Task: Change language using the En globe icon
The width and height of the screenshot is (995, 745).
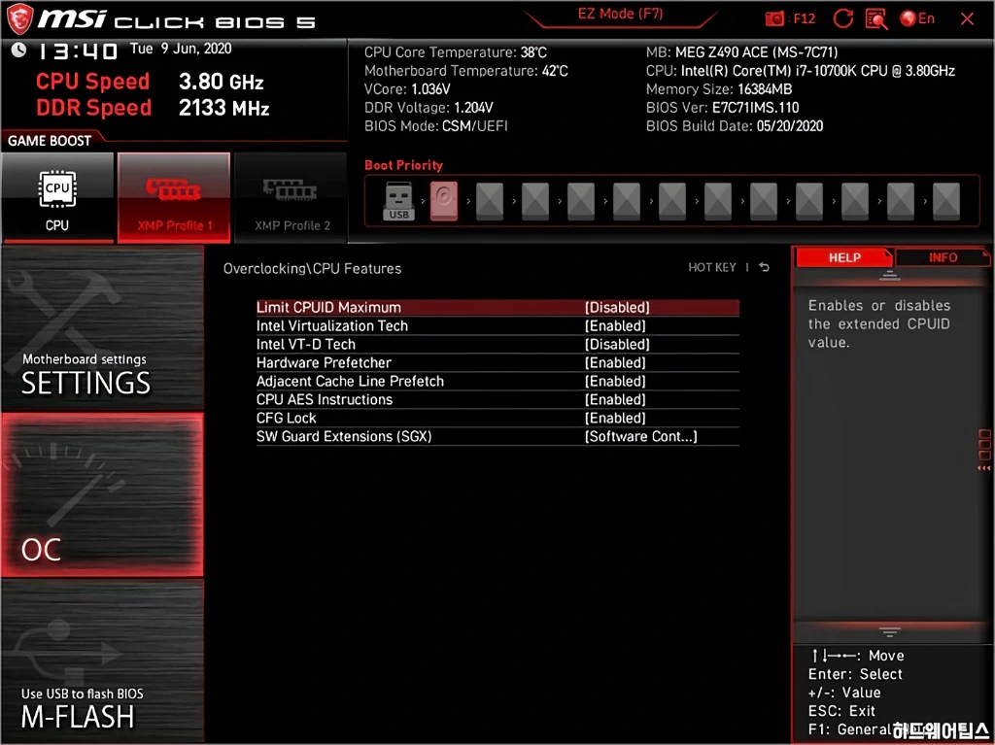Action: 917,18
